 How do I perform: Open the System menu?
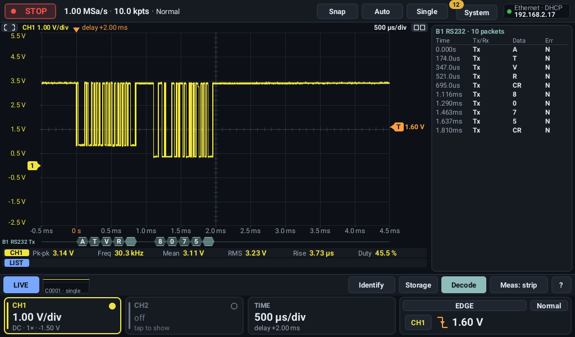point(476,13)
